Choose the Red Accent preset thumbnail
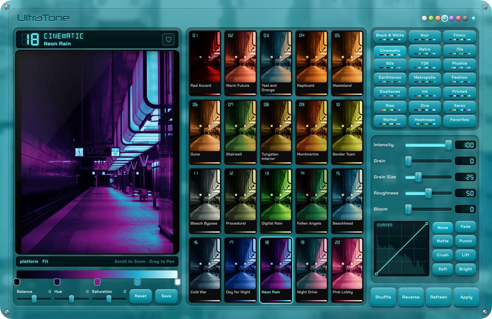The image size is (492, 319). tap(205, 63)
